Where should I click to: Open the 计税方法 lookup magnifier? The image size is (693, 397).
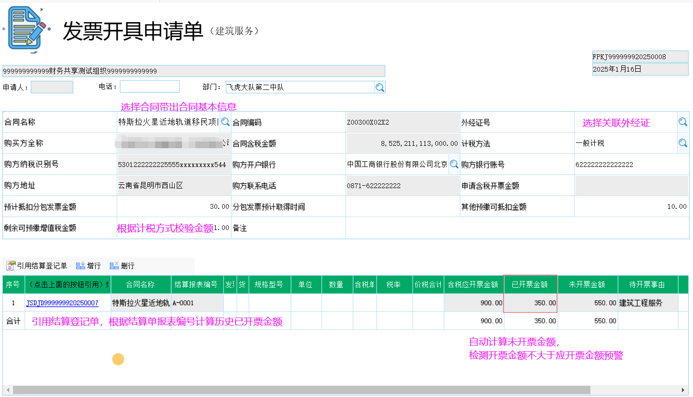(x=683, y=143)
